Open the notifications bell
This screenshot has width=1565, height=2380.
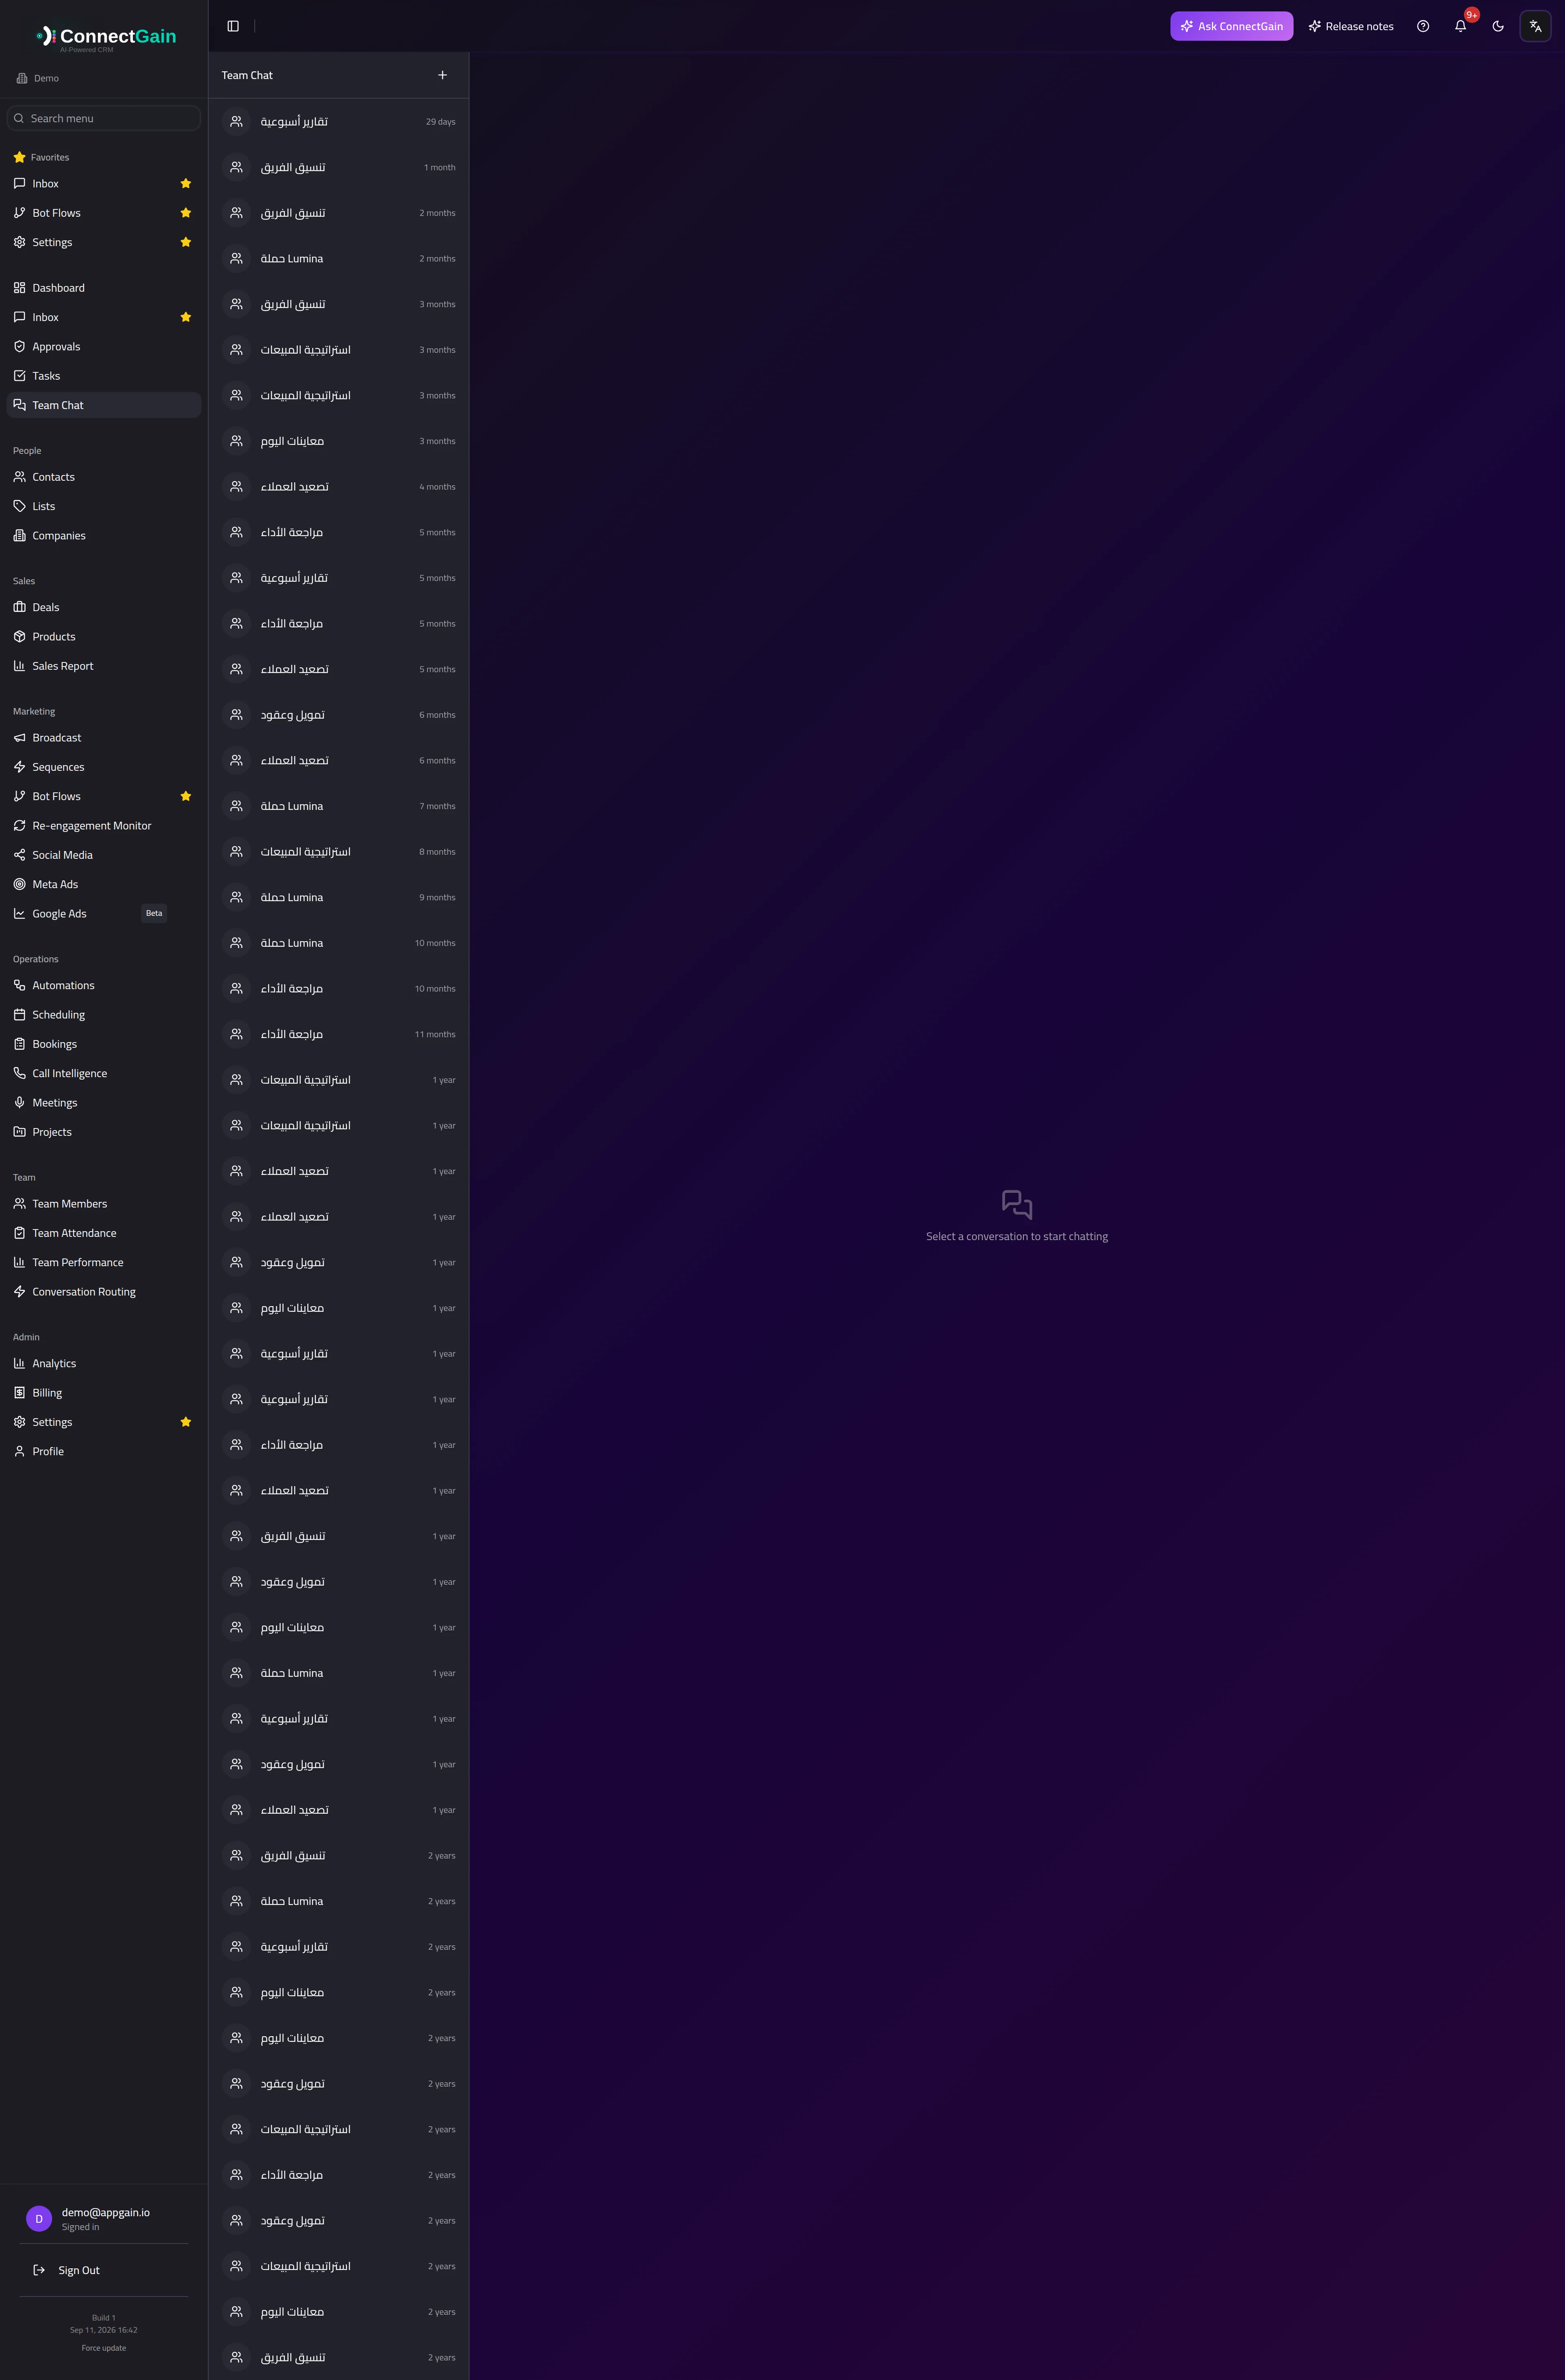point(1461,26)
